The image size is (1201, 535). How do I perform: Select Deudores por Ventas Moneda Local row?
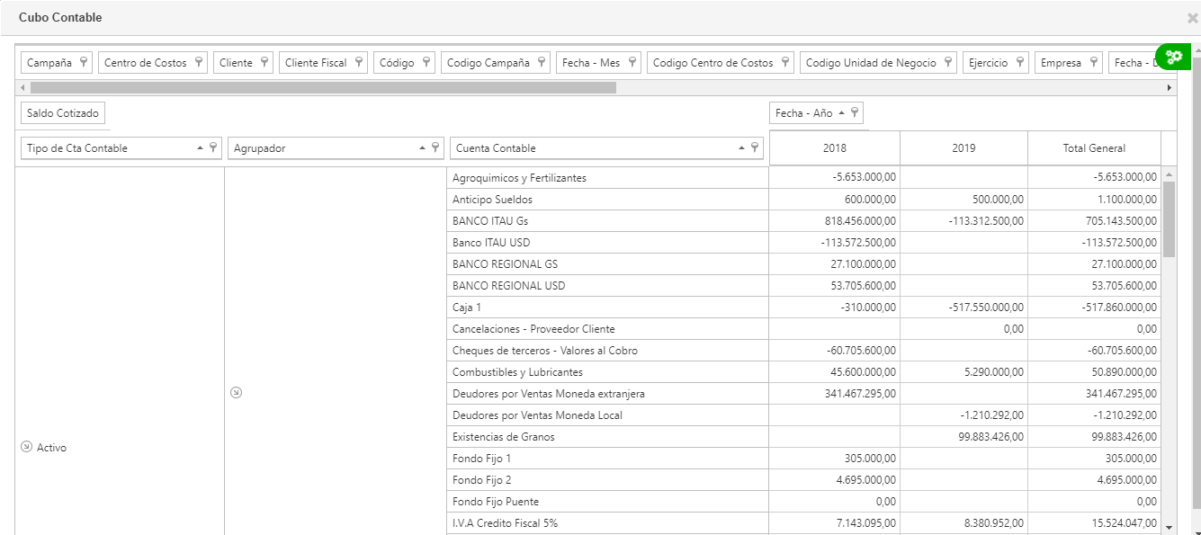click(x=607, y=415)
